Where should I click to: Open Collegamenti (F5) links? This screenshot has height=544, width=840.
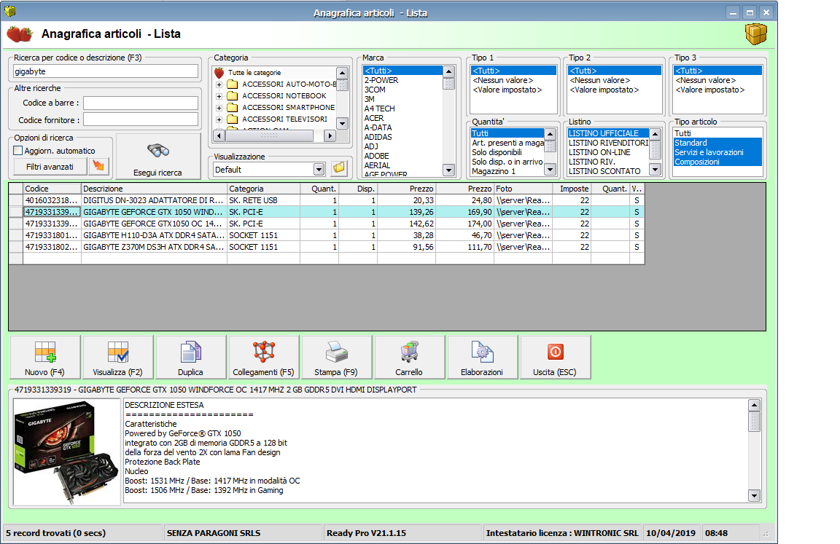[x=263, y=358]
